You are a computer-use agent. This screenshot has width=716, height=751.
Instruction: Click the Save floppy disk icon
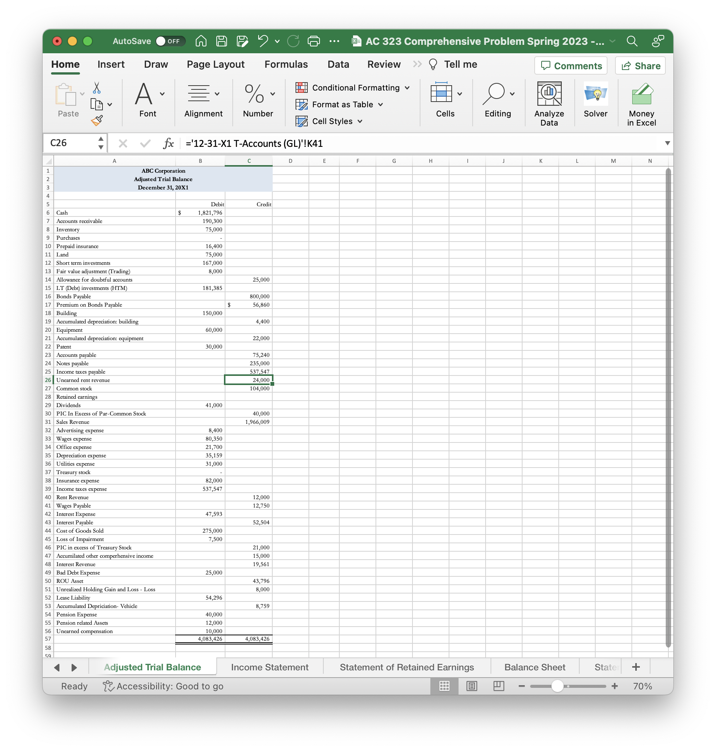pyautogui.click(x=222, y=41)
